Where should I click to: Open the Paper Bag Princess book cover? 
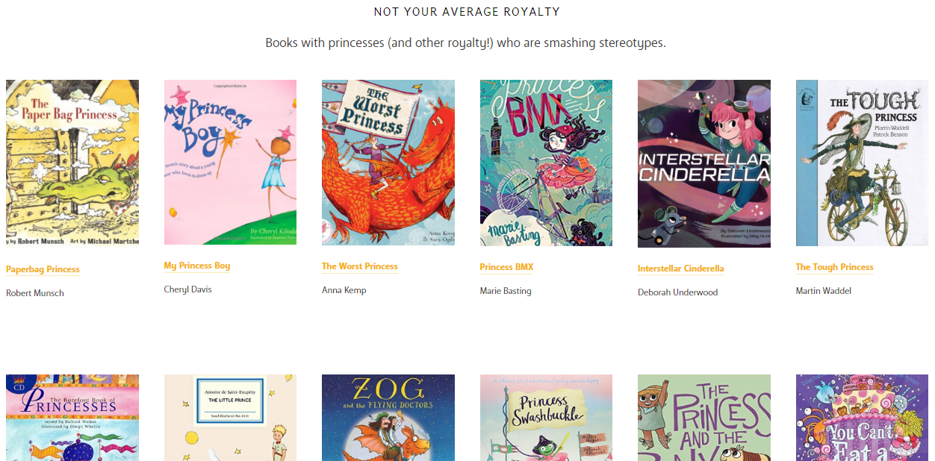tap(72, 163)
